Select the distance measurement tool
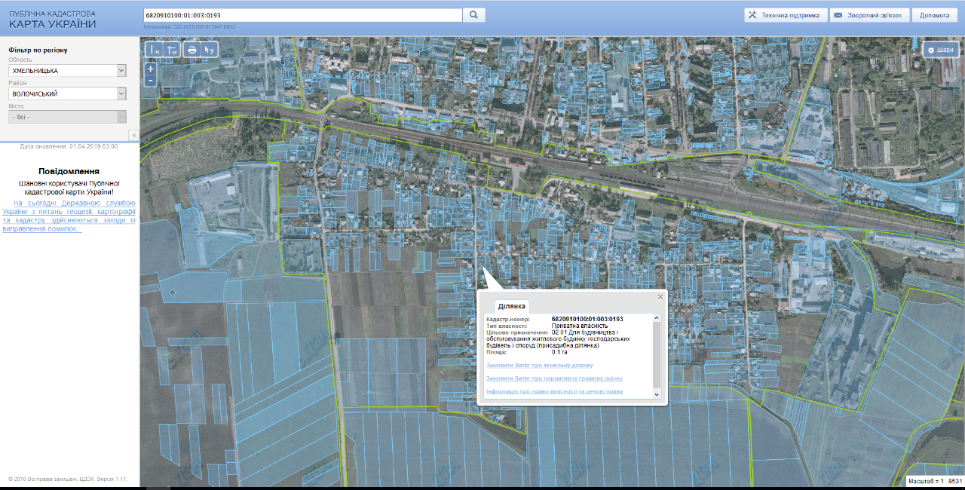This screenshot has width=965, height=490. pyautogui.click(x=154, y=50)
